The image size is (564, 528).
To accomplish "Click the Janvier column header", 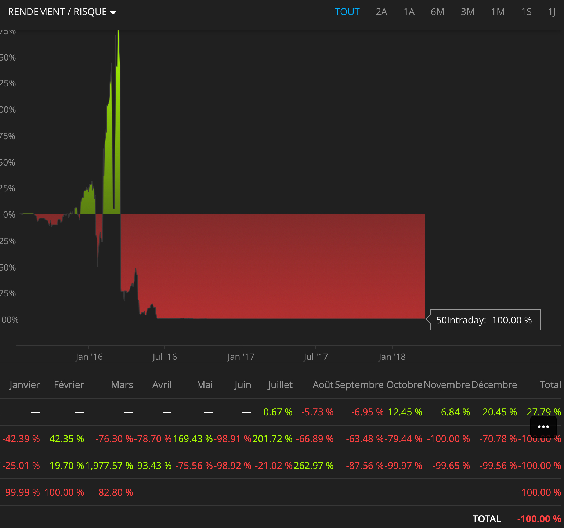I will pyautogui.click(x=25, y=384).
